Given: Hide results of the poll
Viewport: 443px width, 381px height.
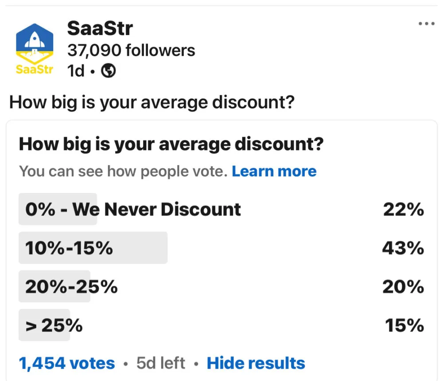Looking at the screenshot, I should pos(256,363).
